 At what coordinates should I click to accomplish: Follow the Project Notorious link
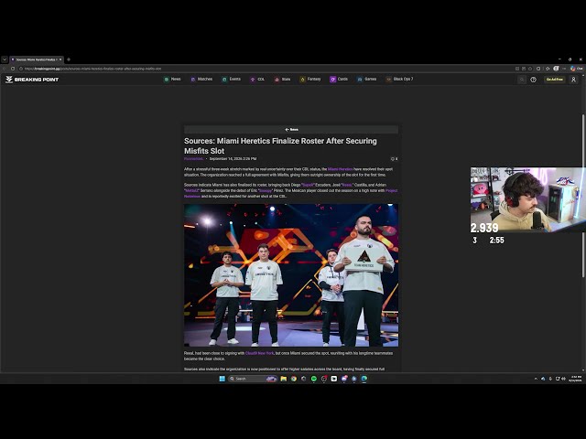pyautogui.click(x=391, y=191)
